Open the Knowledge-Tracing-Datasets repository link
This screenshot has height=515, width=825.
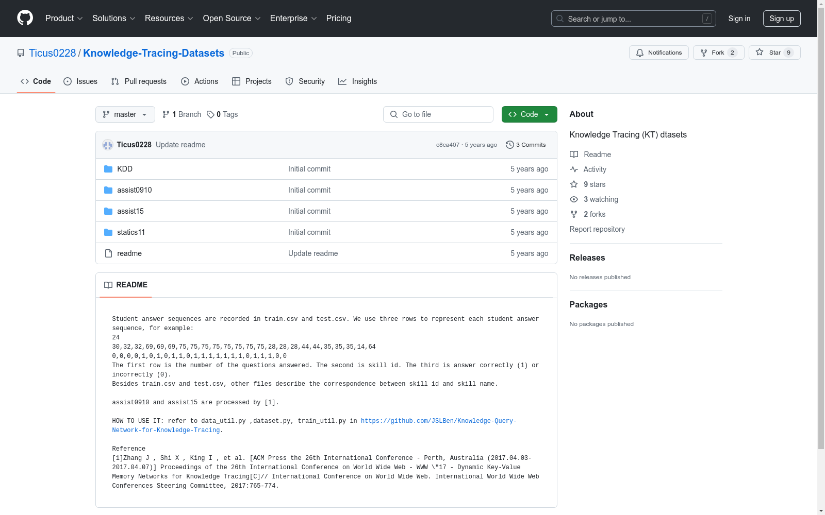point(154,53)
